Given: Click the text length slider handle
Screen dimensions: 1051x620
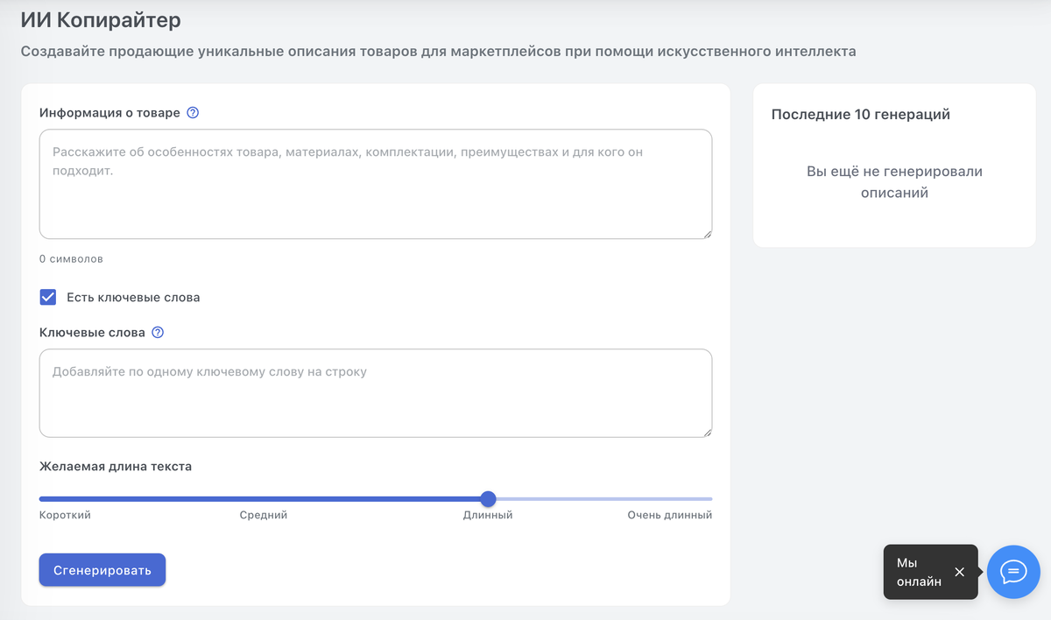Looking at the screenshot, I should (x=489, y=499).
